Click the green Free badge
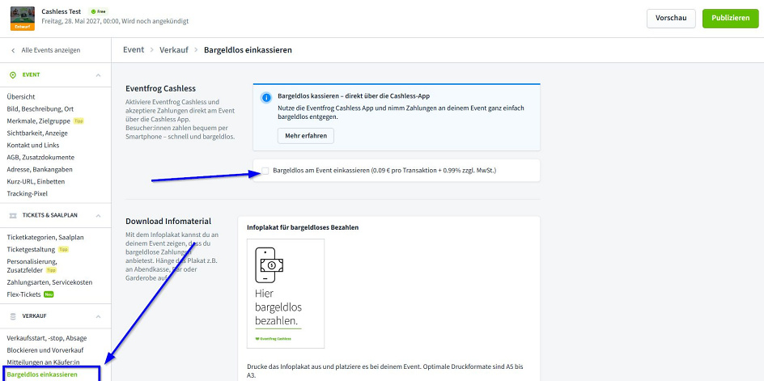Viewport: 764px width, 381px height. (x=99, y=11)
